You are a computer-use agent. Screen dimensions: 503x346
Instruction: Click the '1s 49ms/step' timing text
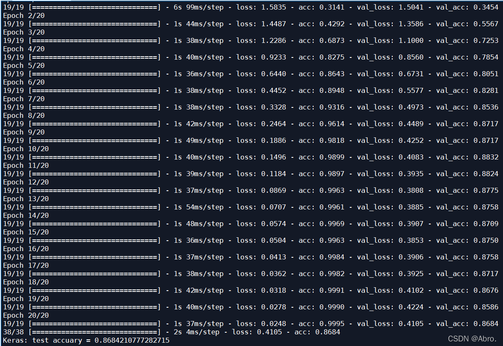point(199,140)
